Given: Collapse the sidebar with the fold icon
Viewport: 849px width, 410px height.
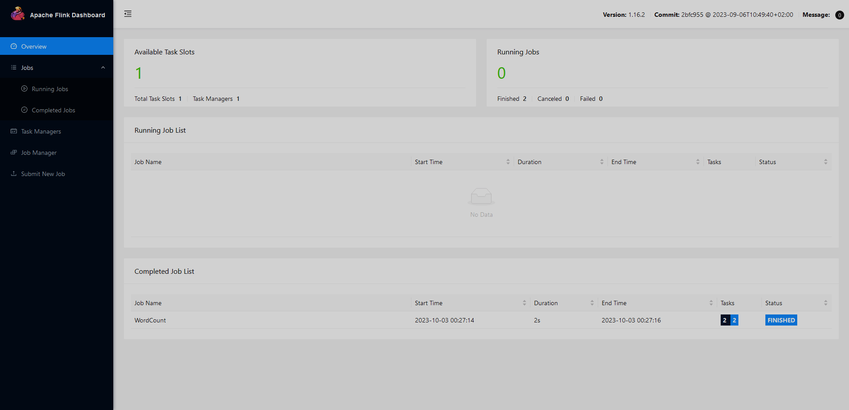Looking at the screenshot, I should (128, 14).
